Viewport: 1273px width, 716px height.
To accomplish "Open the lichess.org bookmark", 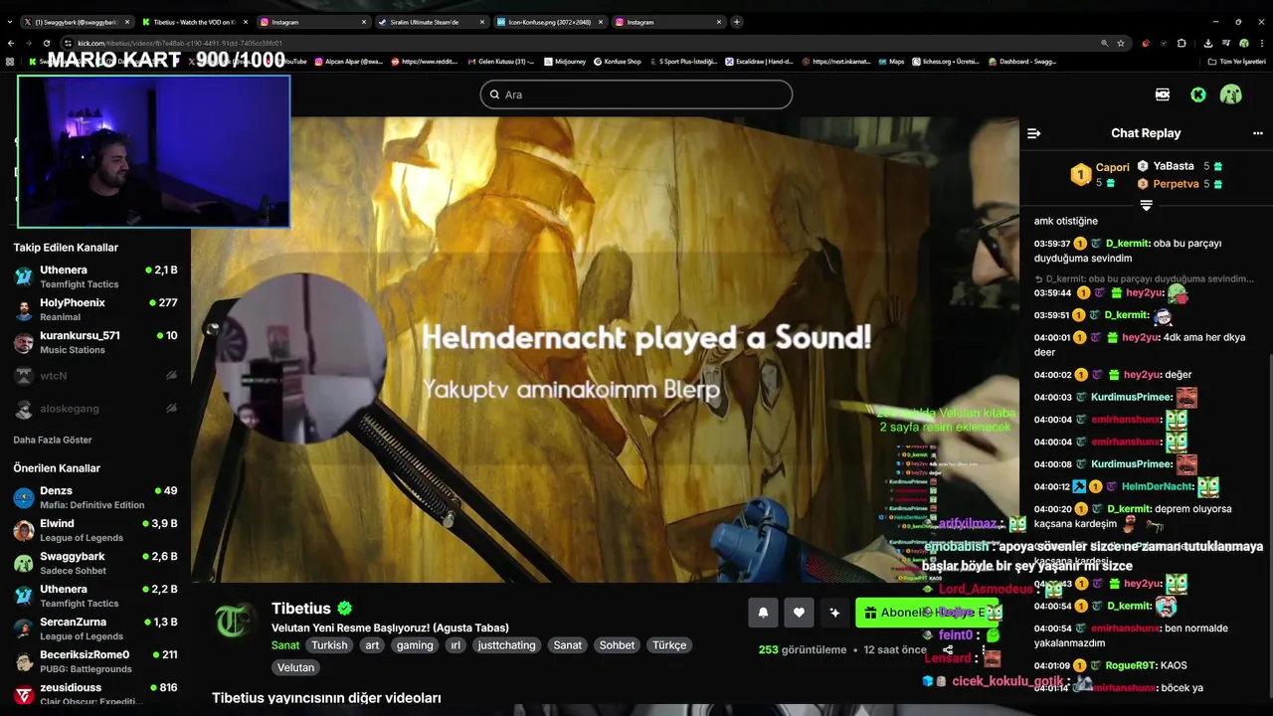I will click(945, 62).
